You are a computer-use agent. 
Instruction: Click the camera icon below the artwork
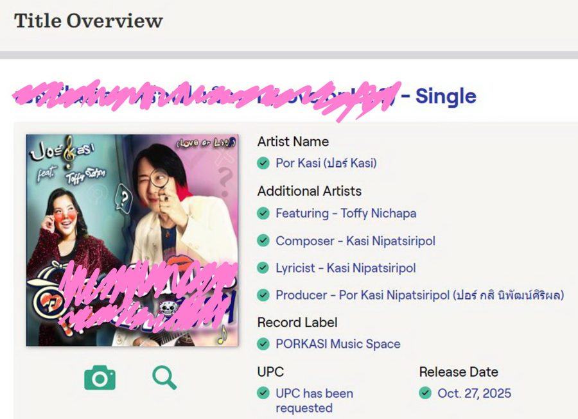100,378
